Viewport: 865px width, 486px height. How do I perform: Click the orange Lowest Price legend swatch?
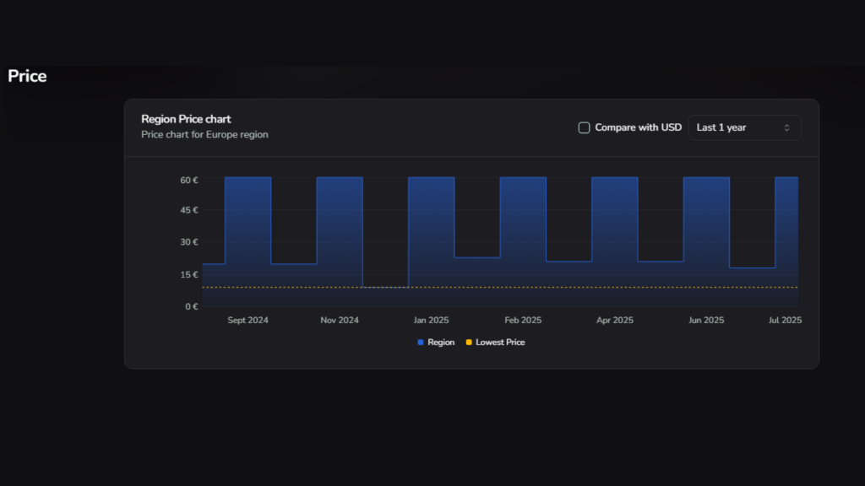[469, 343]
